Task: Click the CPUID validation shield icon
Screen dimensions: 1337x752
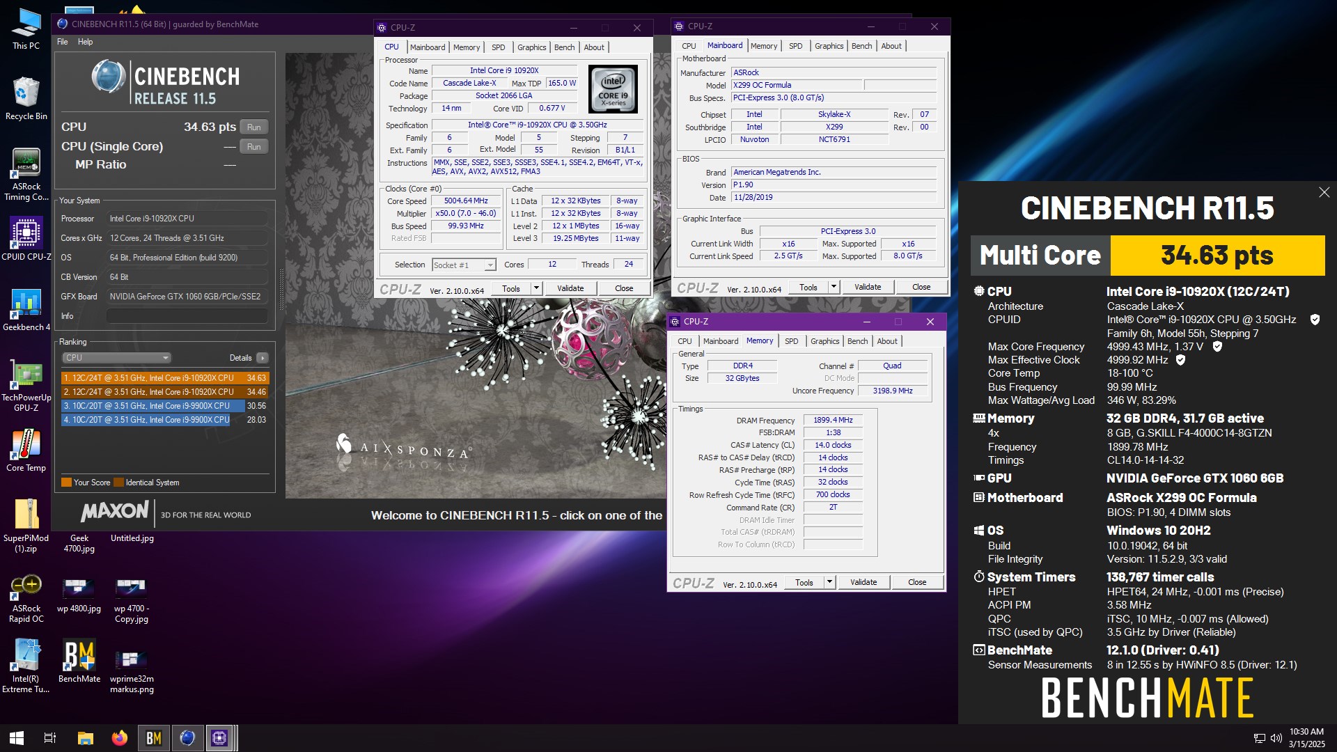Action: [1315, 320]
